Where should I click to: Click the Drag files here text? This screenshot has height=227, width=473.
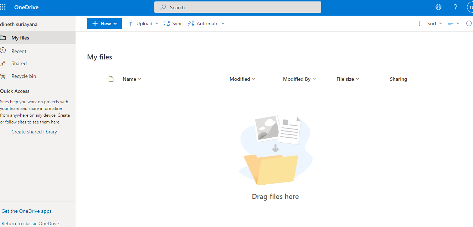(275, 196)
